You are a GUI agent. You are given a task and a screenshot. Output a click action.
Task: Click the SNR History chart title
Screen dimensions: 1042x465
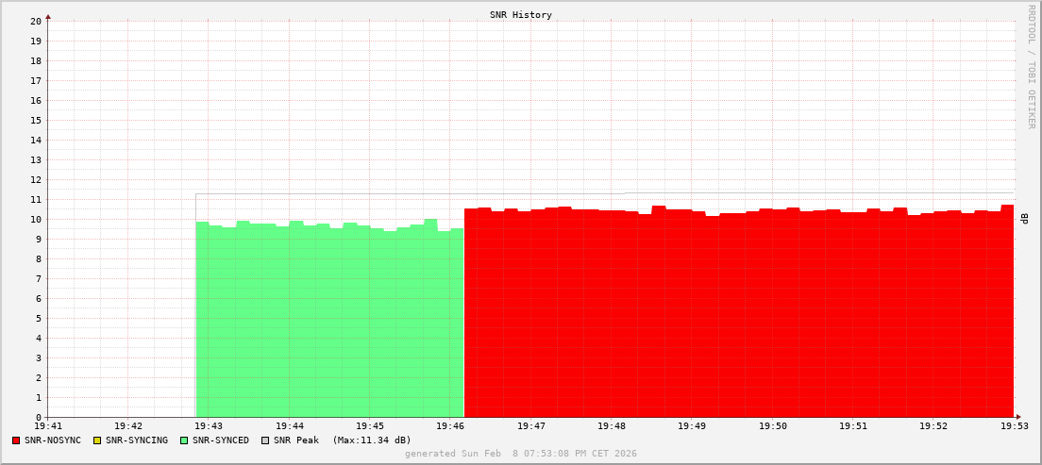click(x=521, y=15)
